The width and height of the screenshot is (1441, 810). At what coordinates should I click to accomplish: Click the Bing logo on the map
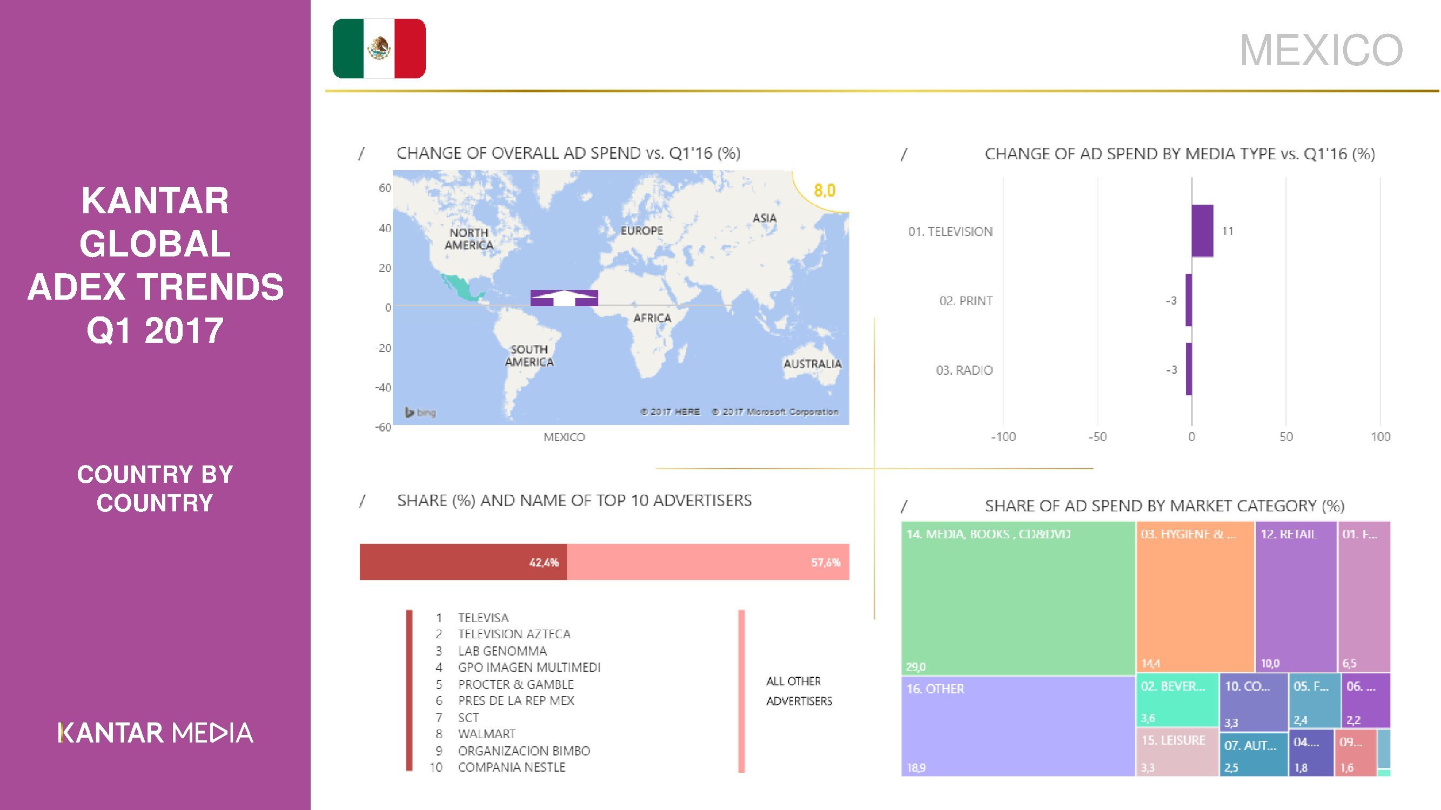420,413
